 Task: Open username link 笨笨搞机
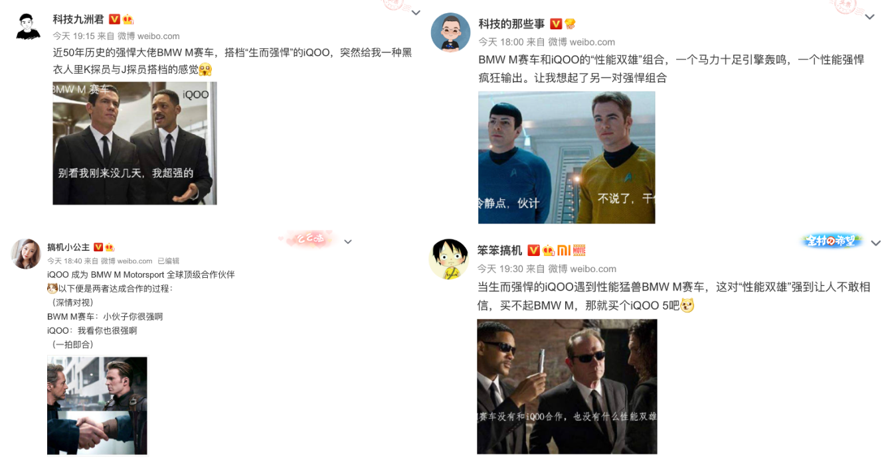point(499,250)
